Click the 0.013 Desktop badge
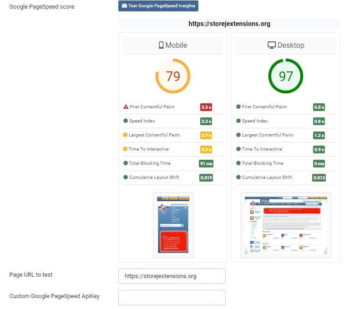 pyautogui.click(x=319, y=177)
